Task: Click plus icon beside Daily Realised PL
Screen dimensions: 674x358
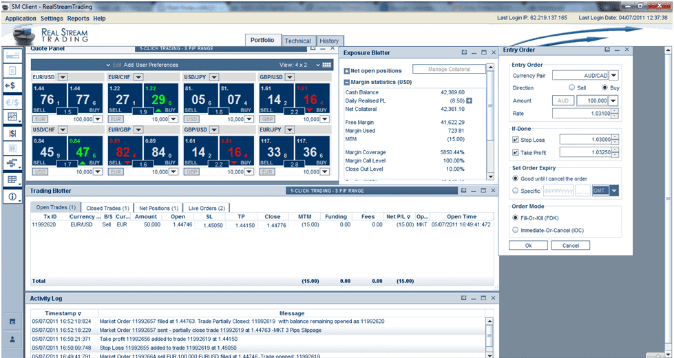Action: pos(470,101)
